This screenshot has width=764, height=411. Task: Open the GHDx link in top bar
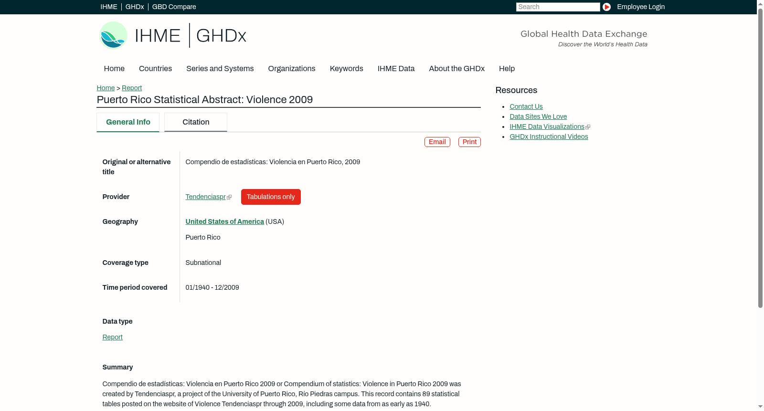tap(135, 7)
